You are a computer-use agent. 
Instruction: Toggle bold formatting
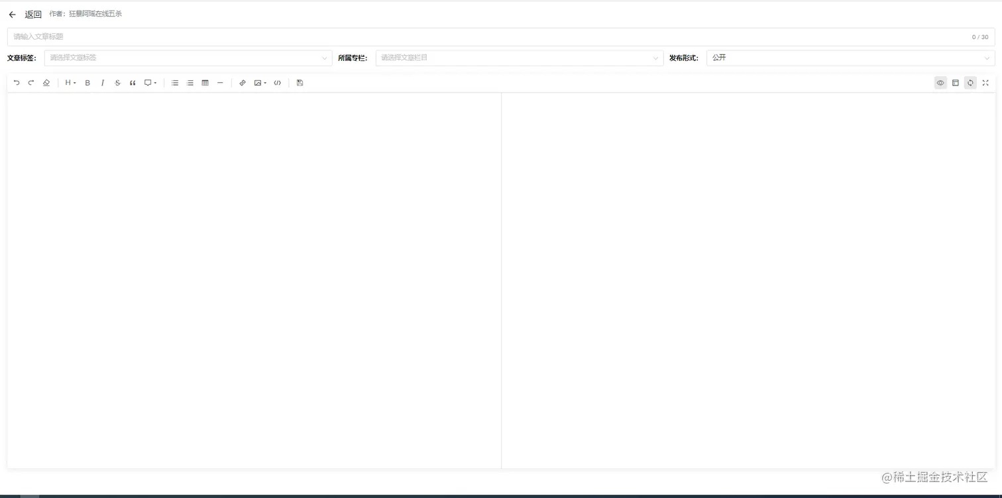point(87,83)
